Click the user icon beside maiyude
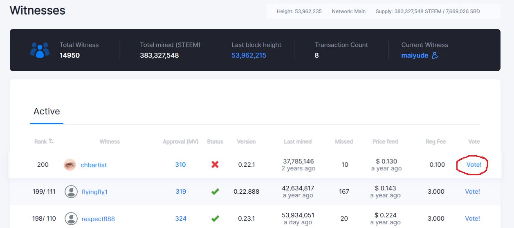The height and width of the screenshot is (228, 514). [435, 55]
